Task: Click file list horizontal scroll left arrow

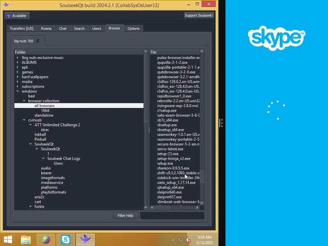Action: pos(152,208)
